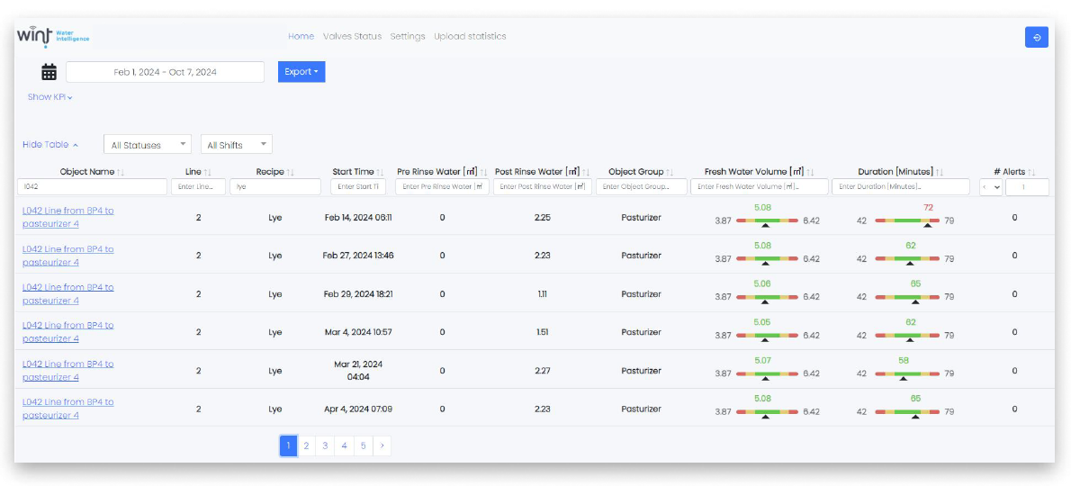Click the logout icon button top right
This screenshot has width=1071, height=486.
pyautogui.click(x=1036, y=37)
